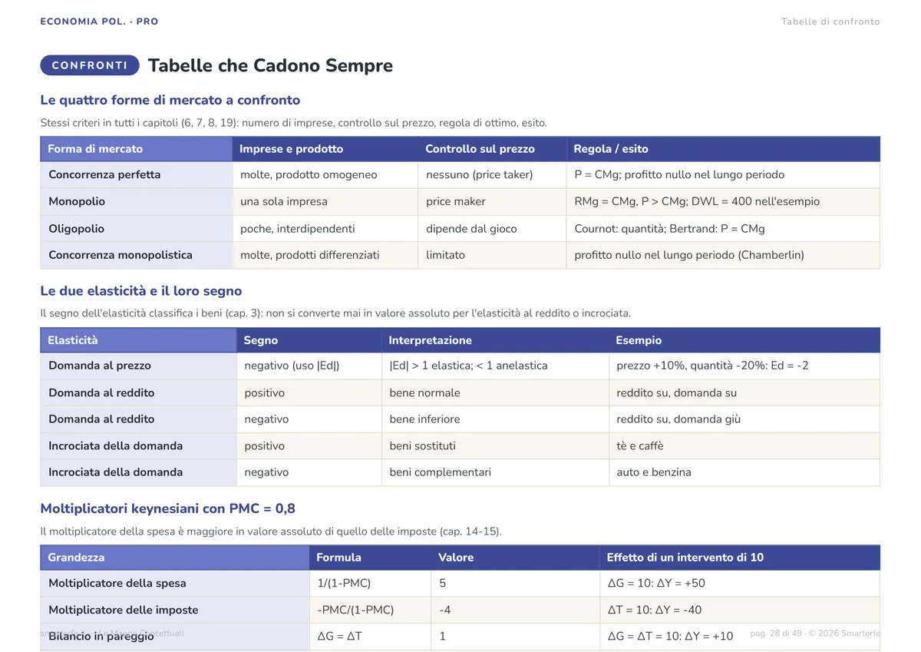Click the "bene inferiore" cell
The height and width of the screenshot is (652, 921).
pyautogui.click(x=495, y=419)
